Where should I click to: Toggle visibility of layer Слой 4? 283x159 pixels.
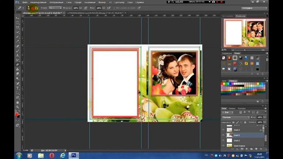pyautogui.click(x=223, y=130)
